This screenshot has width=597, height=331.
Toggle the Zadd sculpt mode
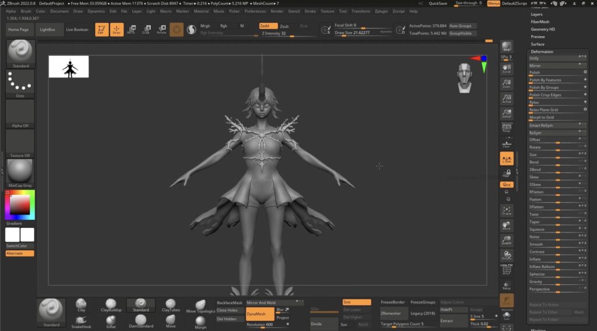268,26
